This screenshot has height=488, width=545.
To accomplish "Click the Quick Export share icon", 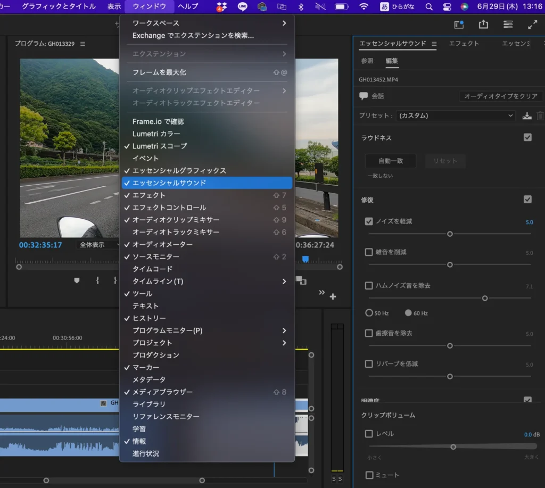I will [x=483, y=24].
